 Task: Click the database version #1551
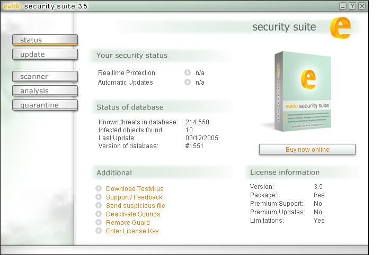[194, 145]
